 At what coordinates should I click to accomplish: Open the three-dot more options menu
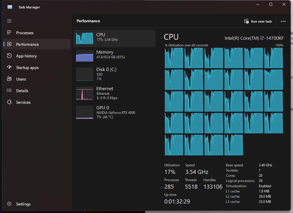pos(283,21)
